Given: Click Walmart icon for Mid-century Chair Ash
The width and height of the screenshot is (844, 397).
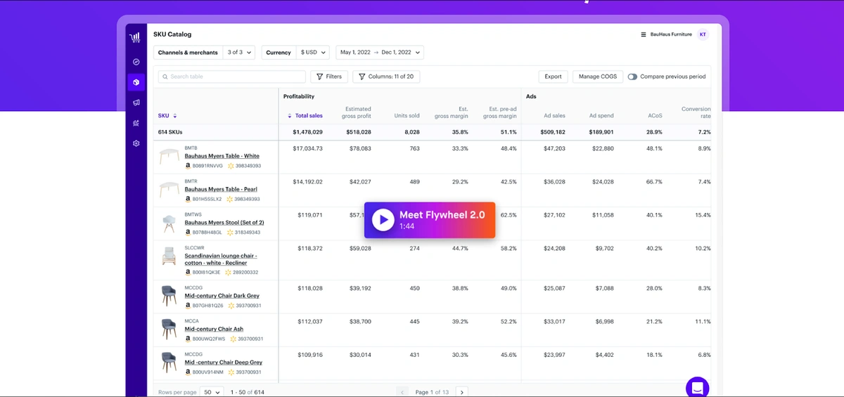Looking at the screenshot, I should click(232, 339).
